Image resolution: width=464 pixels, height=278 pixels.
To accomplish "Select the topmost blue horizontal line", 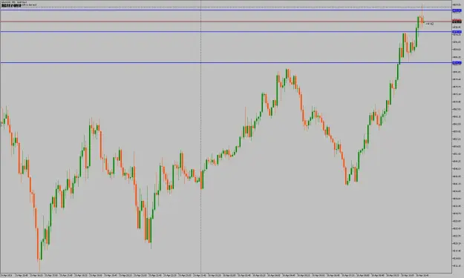I will [226, 10].
